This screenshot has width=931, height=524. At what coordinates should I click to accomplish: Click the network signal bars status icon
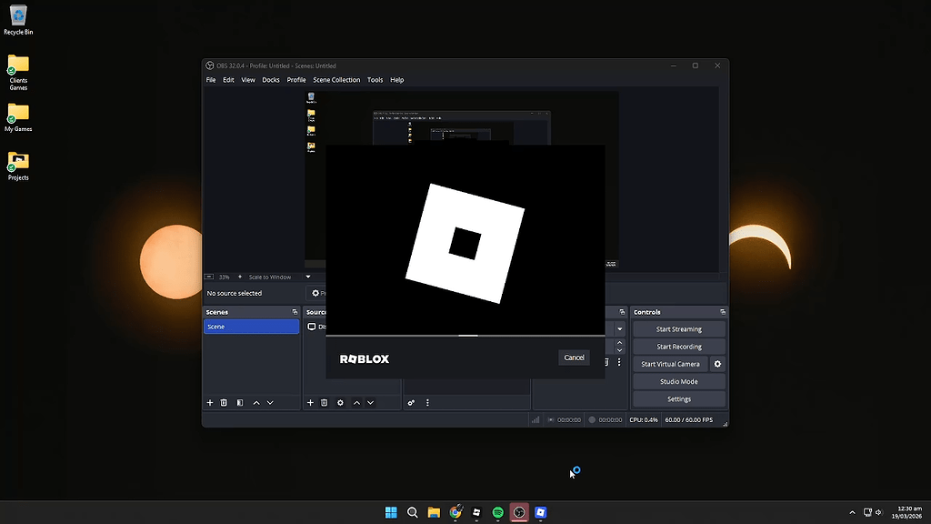(x=536, y=419)
